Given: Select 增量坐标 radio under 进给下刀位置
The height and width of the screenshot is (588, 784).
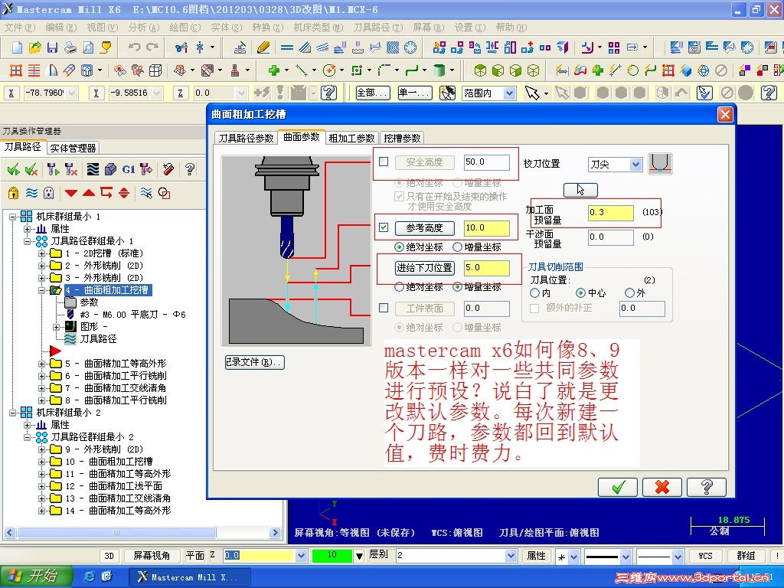Looking at the screenshot, I should 457,287.
